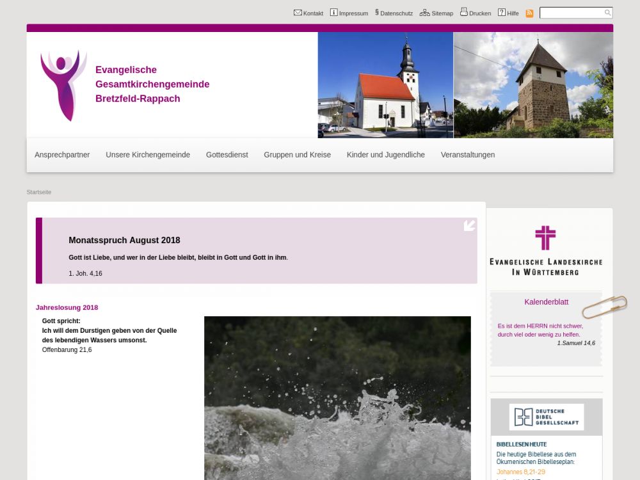Click the Evangelische Landeskirche Württemberg logo
This screenshot has width=640, height=480.
(x=545, y=250)
